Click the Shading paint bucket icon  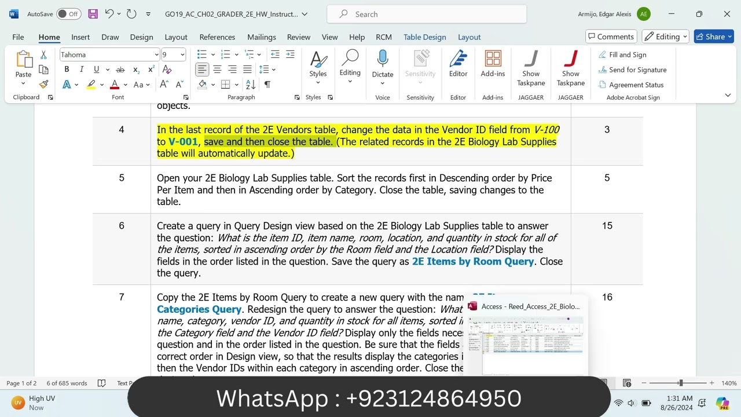[x=202, y=85]
